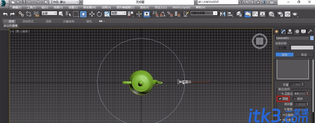Click the Set Project Folder icon
Screen dimensions: 315x123
(46, 2)
